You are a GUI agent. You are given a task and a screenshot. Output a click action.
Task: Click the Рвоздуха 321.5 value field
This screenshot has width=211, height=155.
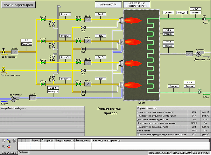pos(53,88)
